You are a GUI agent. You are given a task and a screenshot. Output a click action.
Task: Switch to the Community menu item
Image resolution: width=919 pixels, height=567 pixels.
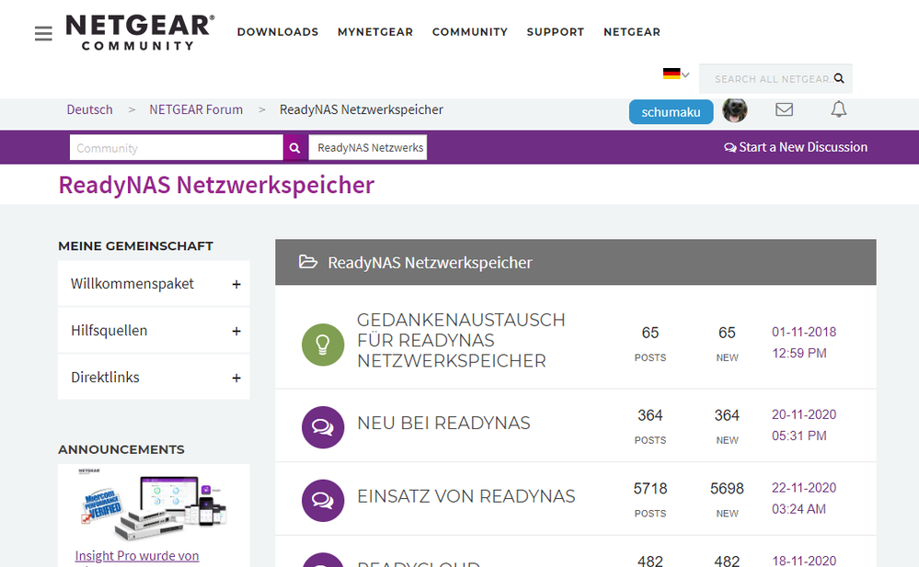469,31
